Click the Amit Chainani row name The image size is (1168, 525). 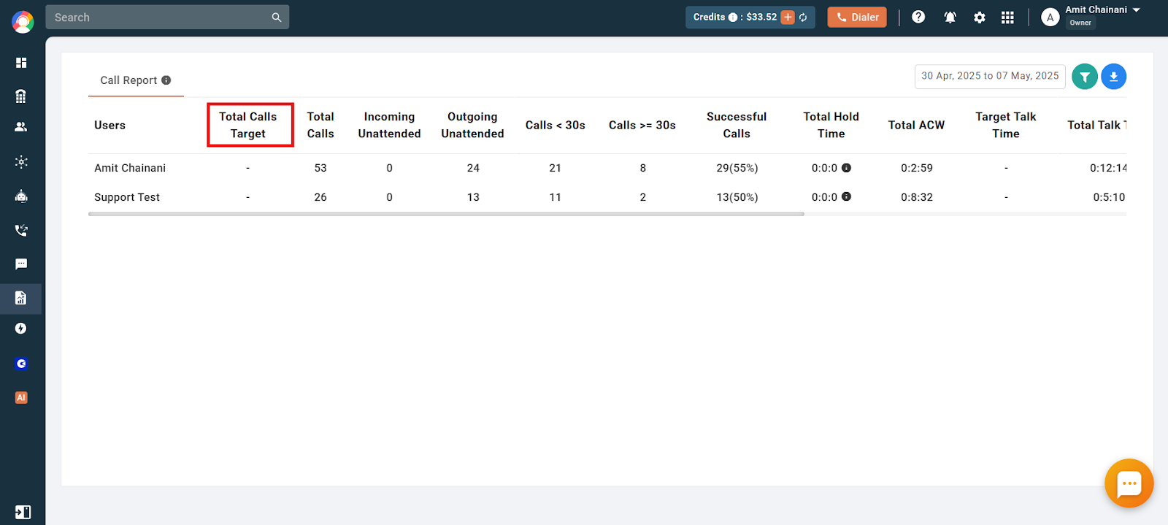[x=130, y=168]
